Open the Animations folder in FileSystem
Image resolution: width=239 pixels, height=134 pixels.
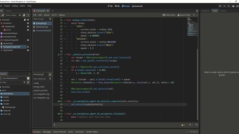[x=8, y=93]
